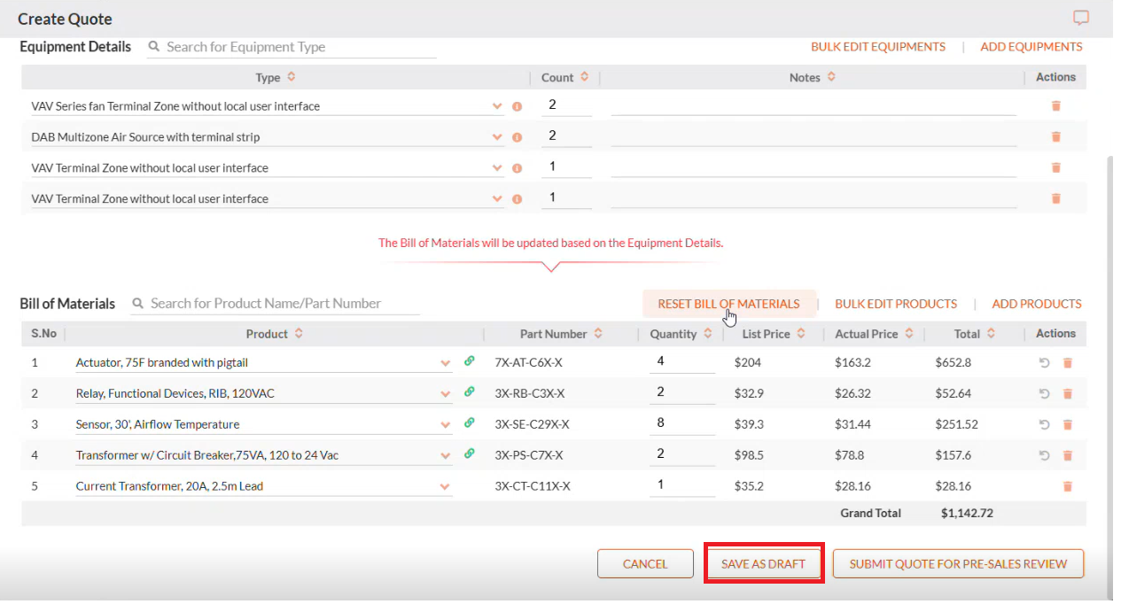Click part number 3X-CT-C11X-X
The image size is (1121, 604).
[x=533, y=486]
